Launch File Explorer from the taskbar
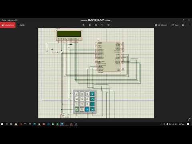Viewport: 192px width, 144px height. [16, 124]
